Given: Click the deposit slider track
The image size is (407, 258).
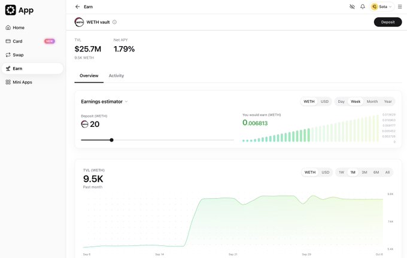Looking at the screenshot, I should tap(157, 140).
